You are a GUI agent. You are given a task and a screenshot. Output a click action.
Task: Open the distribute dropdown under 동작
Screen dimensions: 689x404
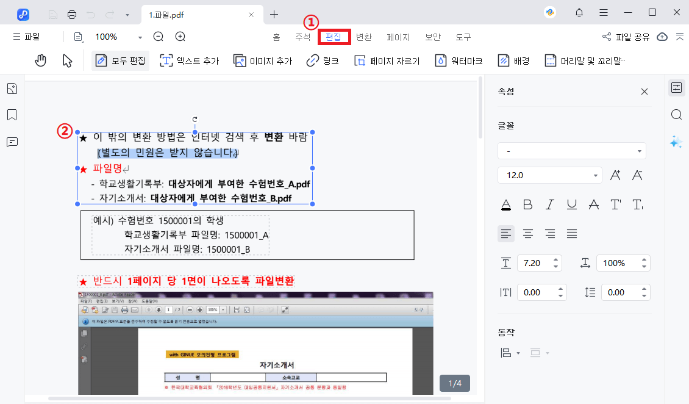[x=540, y=353]
